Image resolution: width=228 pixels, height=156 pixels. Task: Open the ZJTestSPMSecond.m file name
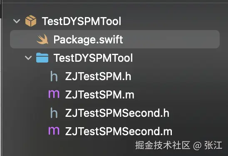tap(119, 131)
